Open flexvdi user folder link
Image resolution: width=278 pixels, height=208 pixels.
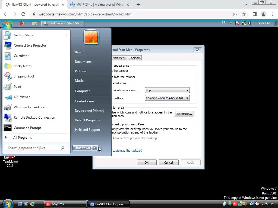80,52
